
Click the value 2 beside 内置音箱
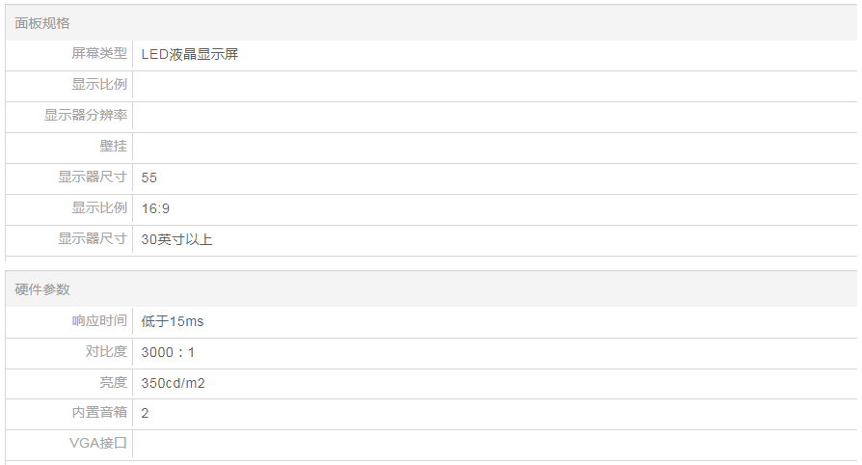point(145,413)
